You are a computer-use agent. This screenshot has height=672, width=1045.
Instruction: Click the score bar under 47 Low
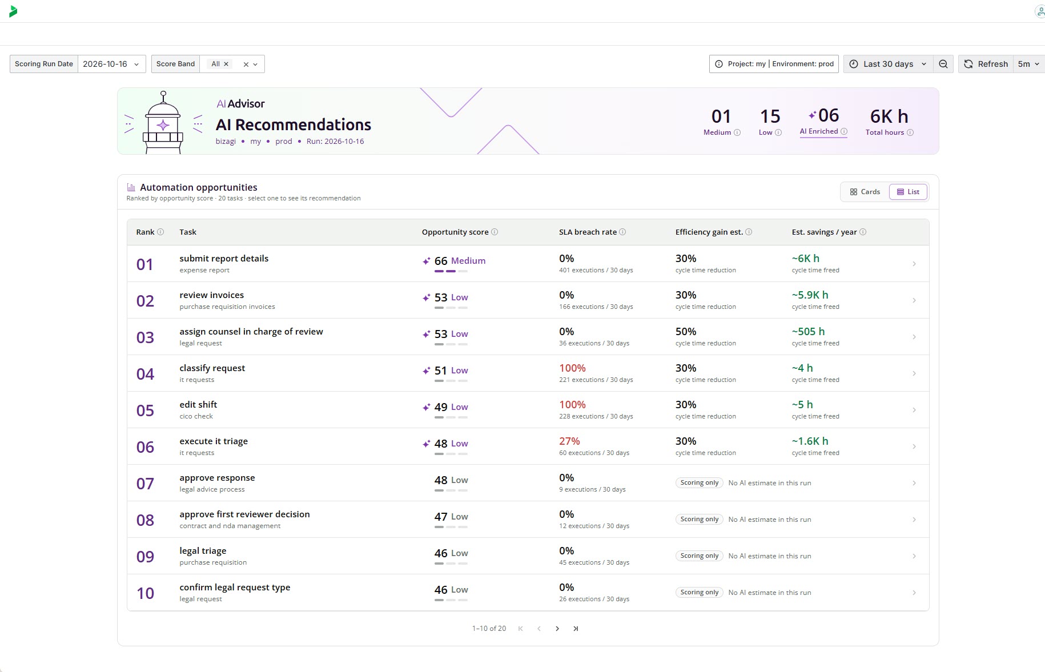tap(451, 527)
